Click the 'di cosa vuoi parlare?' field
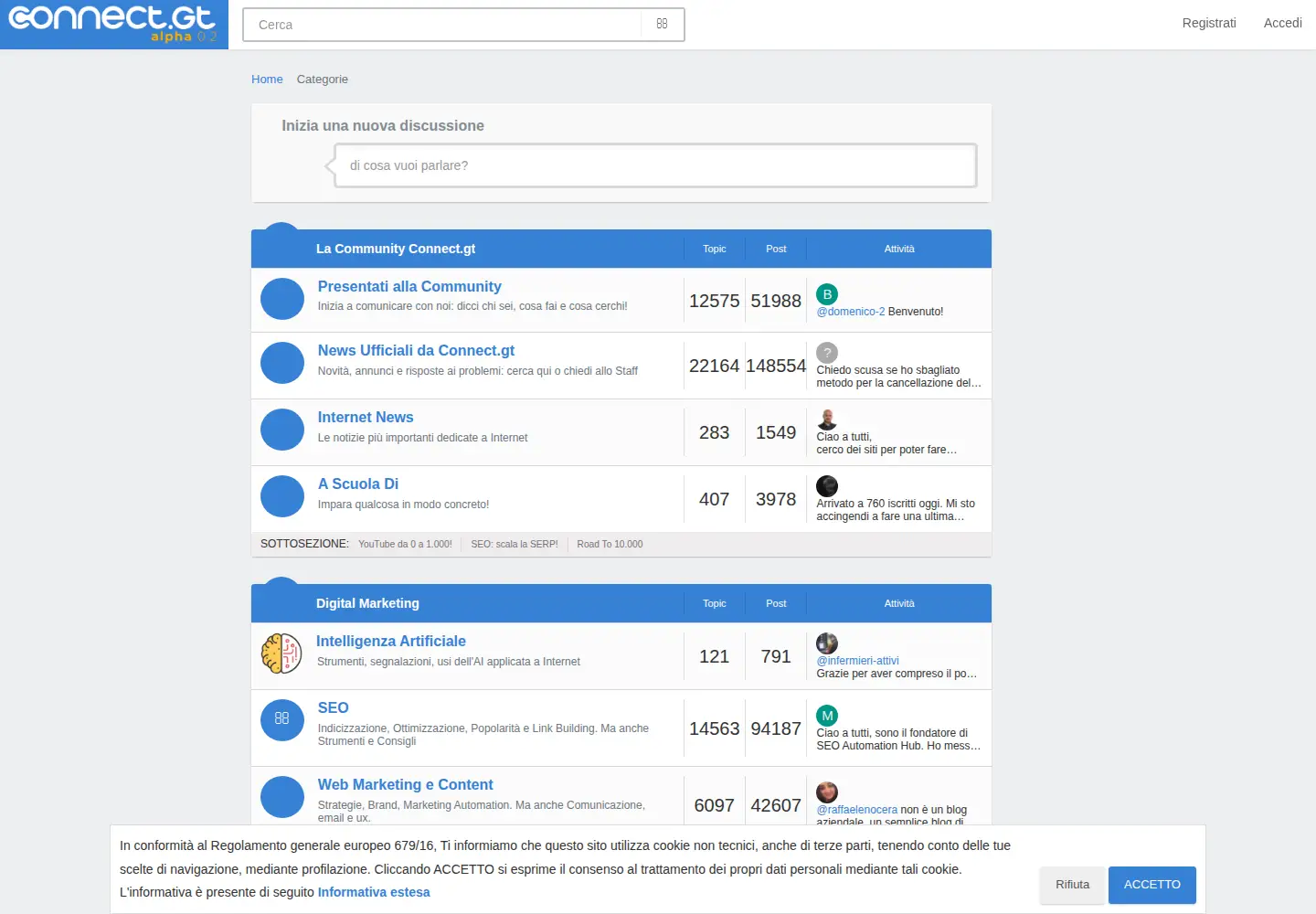The height and width of the screenshot is (914, 1316). (655, 165)
